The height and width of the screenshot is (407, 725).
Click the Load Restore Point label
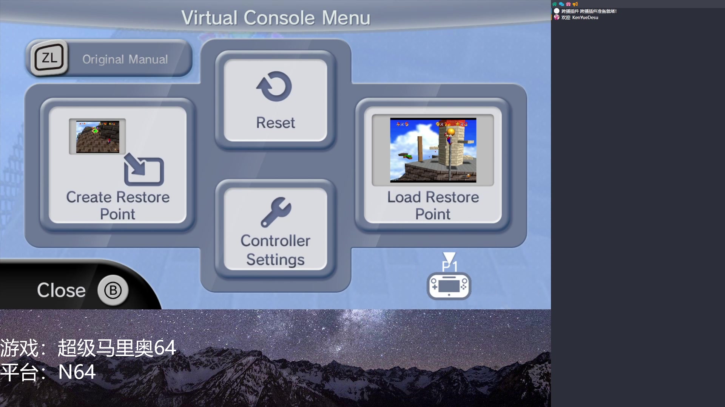point(433,205)
